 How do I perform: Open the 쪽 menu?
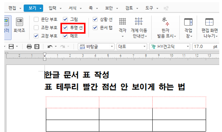click(91, 8)
